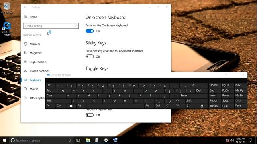Toggle Caps key on On-Screen Keyboard
The width and height of the screenshot is (257, 144).
pyautogui.click(x=56, y=96)
